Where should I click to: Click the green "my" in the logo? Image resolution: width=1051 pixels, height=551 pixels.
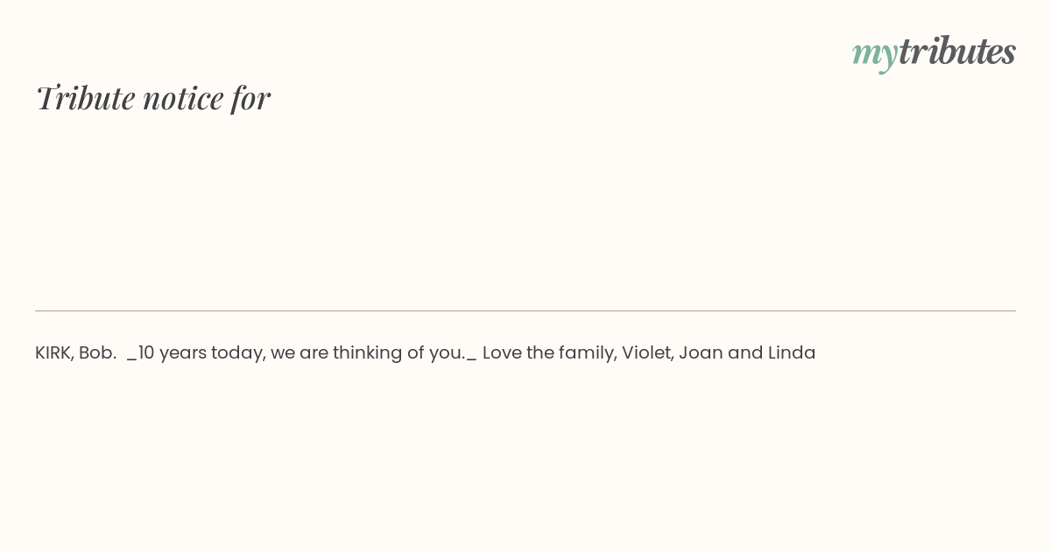[874, 55]
